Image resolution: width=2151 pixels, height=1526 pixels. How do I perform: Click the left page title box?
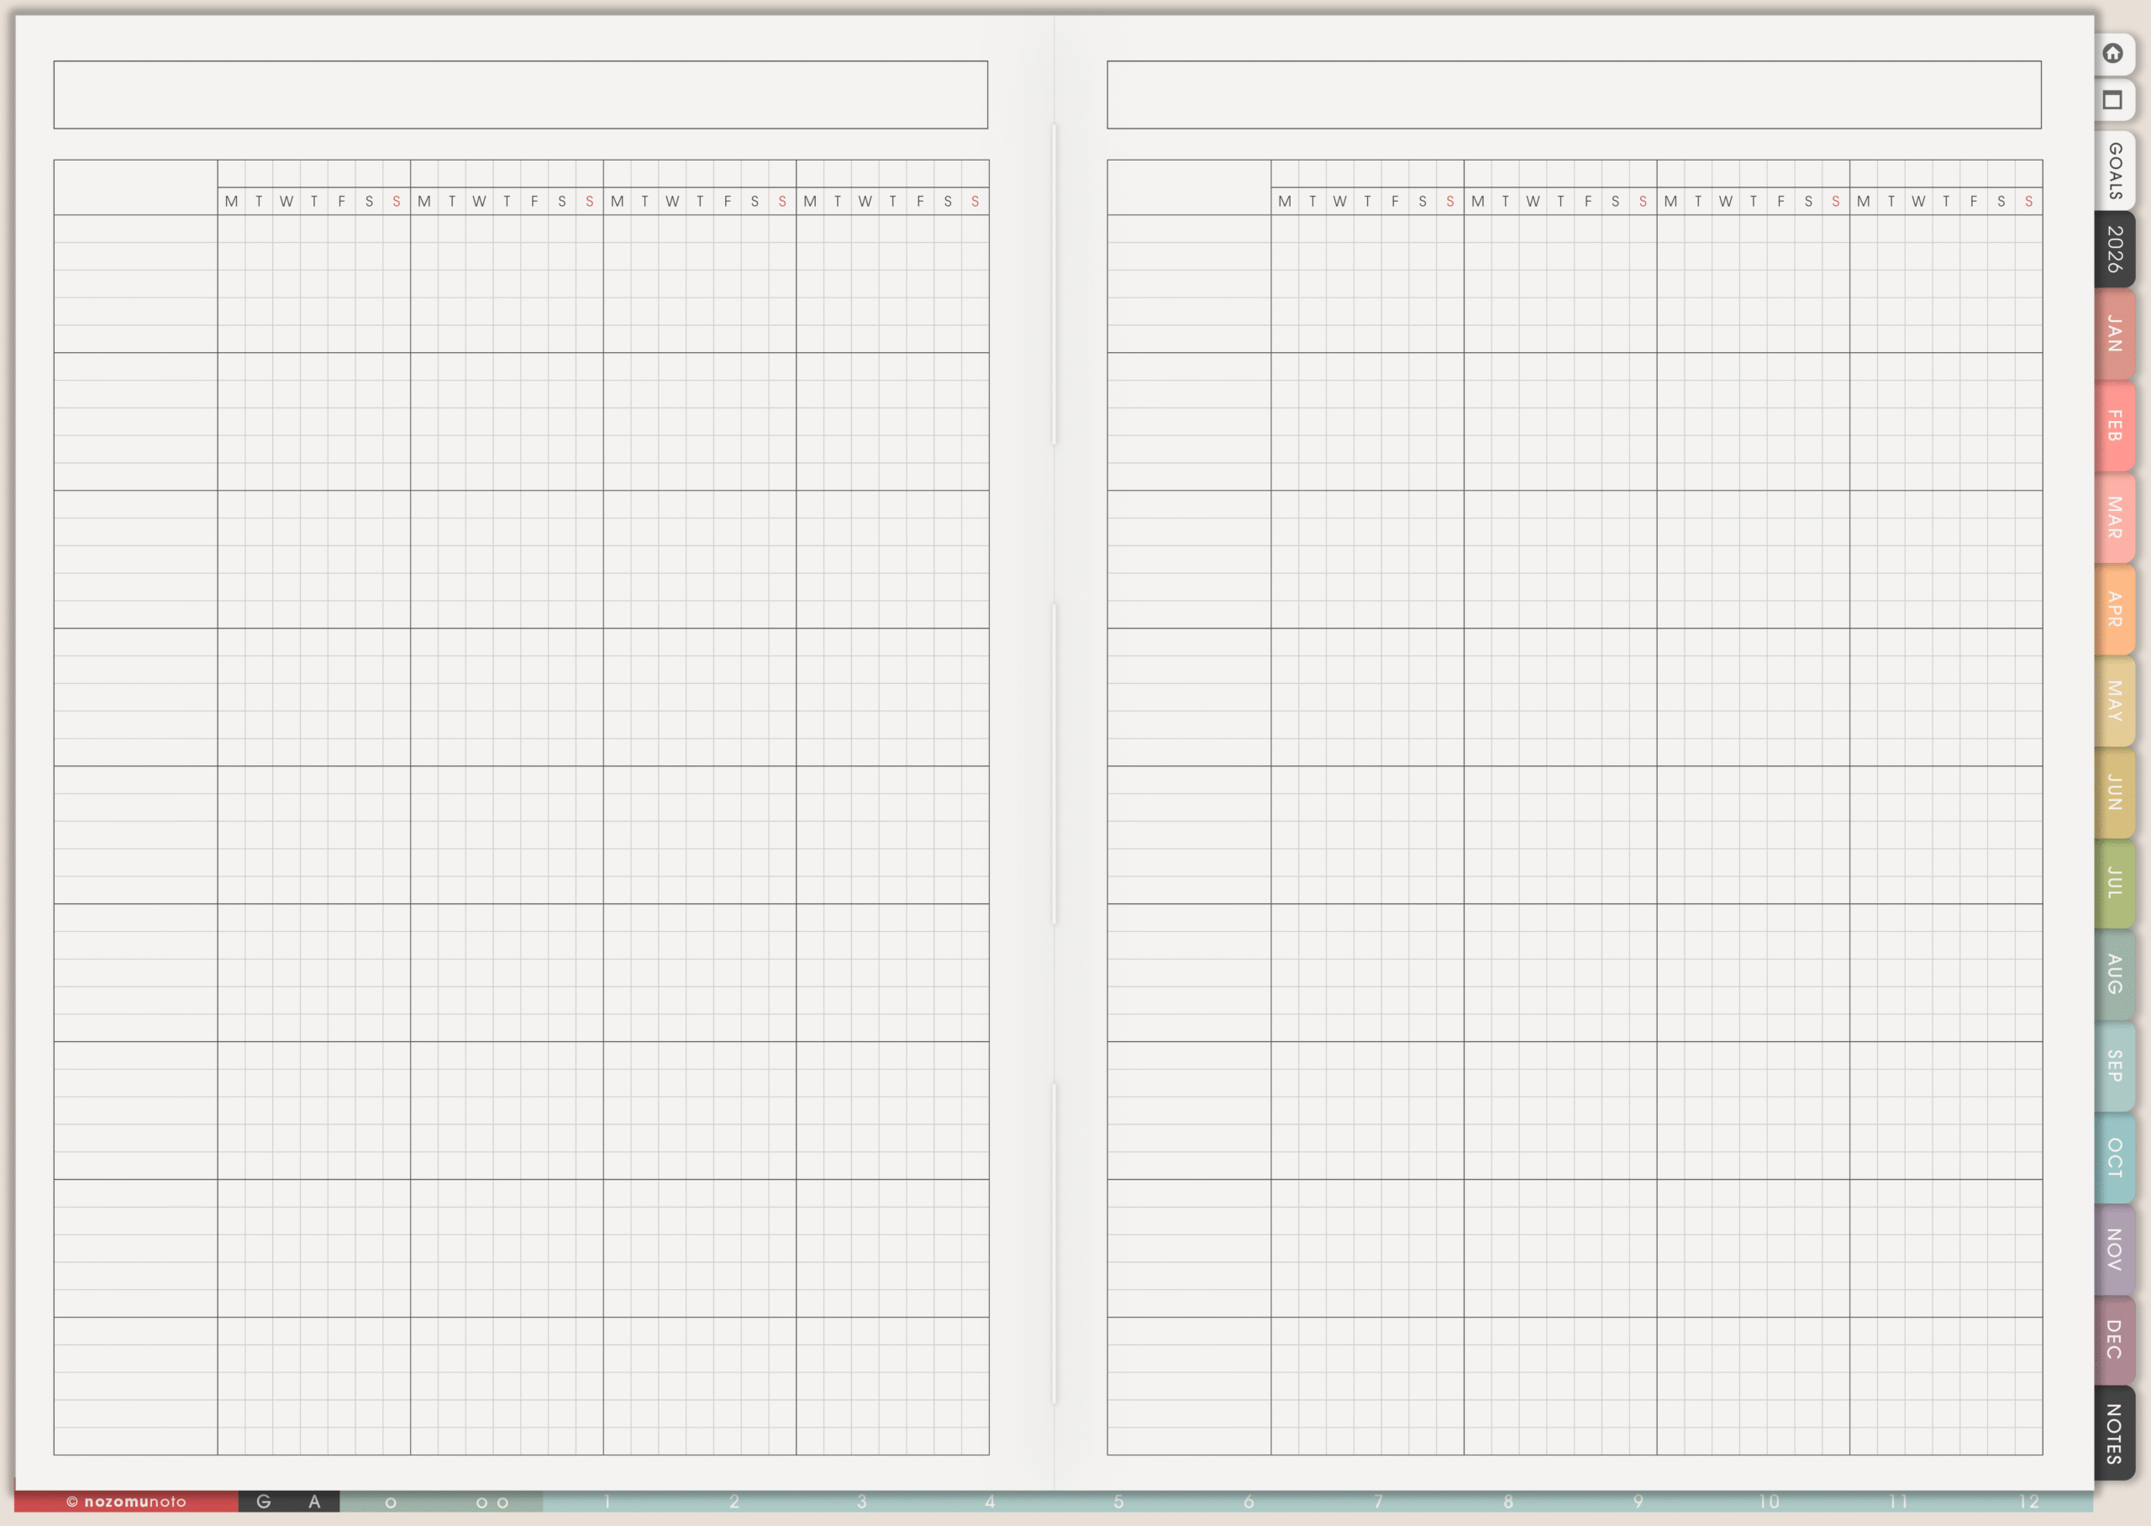(x=520, y=95)
